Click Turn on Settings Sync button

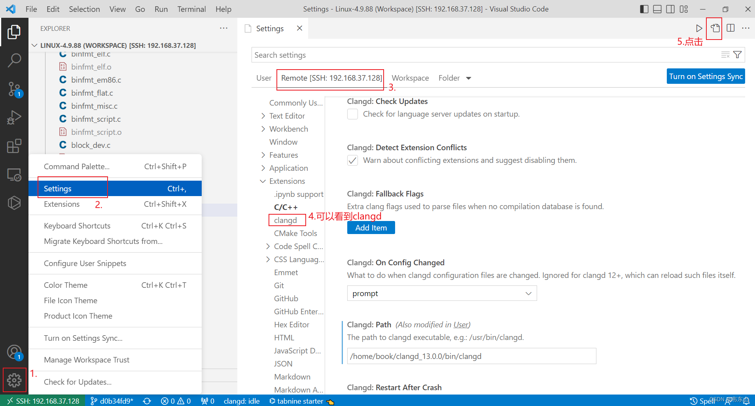[x=706, y=76]
